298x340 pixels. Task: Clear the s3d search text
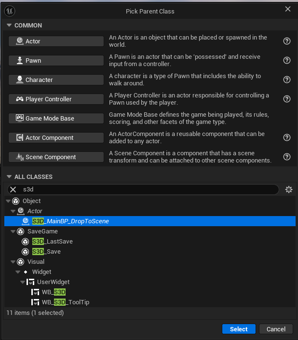click(x=13, y=190)
